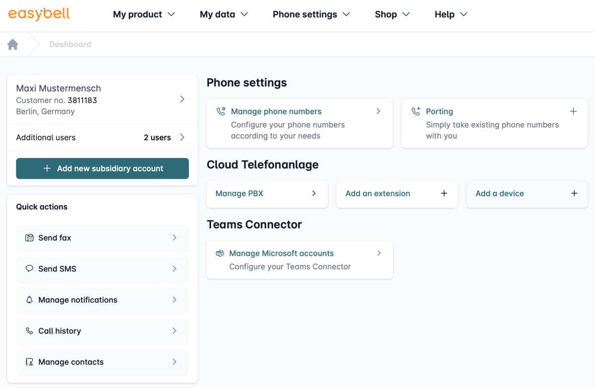Click the notifications bell icon

[x=29, y=300]
